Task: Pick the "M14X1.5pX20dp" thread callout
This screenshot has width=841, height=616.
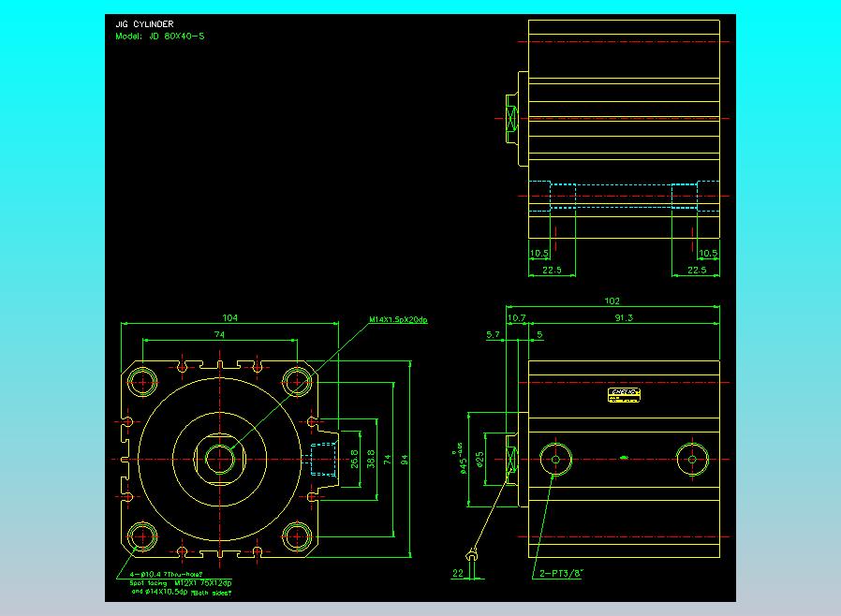Action: pos(398,319)
